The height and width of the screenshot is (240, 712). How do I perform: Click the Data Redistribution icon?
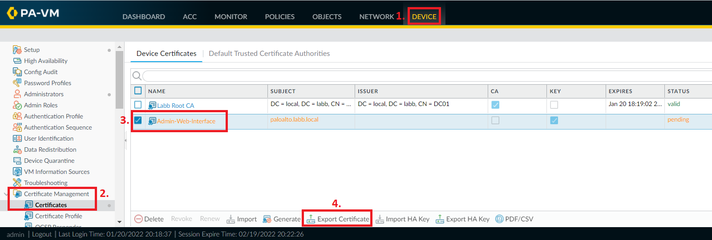coord(17,150)
